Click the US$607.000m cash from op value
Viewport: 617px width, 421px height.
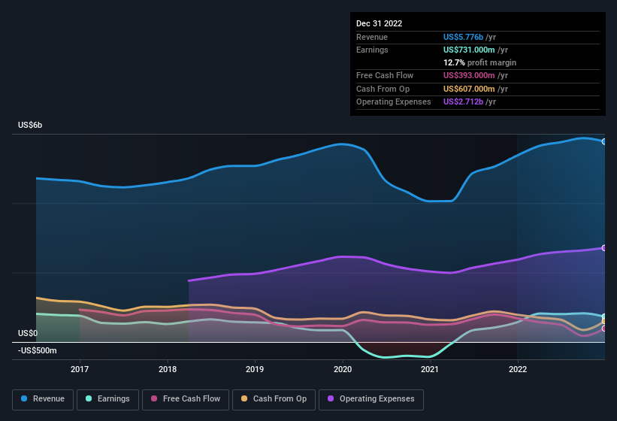469,89
